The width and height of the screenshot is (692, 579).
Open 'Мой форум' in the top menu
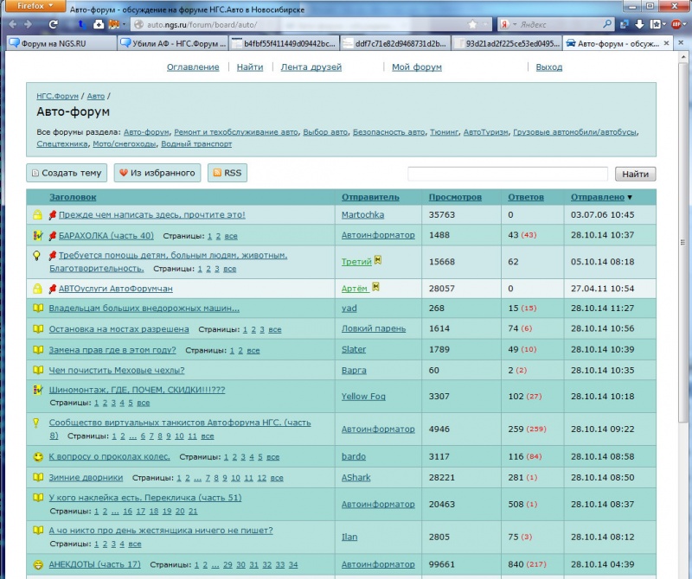click(416, 67)
